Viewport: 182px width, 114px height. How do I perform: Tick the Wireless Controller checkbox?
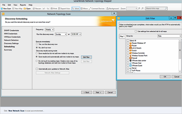(x=128, y=53)
